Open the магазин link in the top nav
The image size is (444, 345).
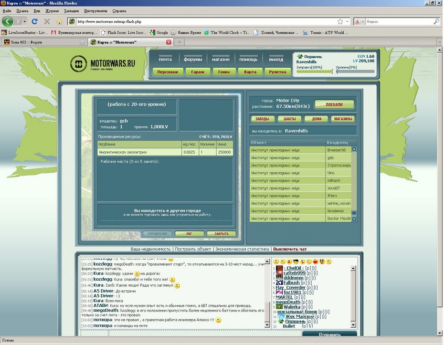click(x=221, y=59)
